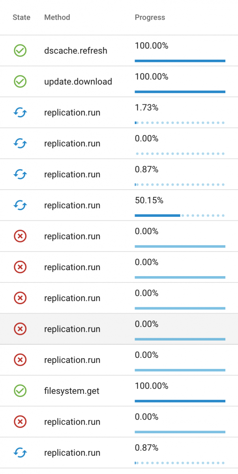
Task: Click the green check icon for filesystem.get
Action: pyautogui.click(x=20, y=391)
